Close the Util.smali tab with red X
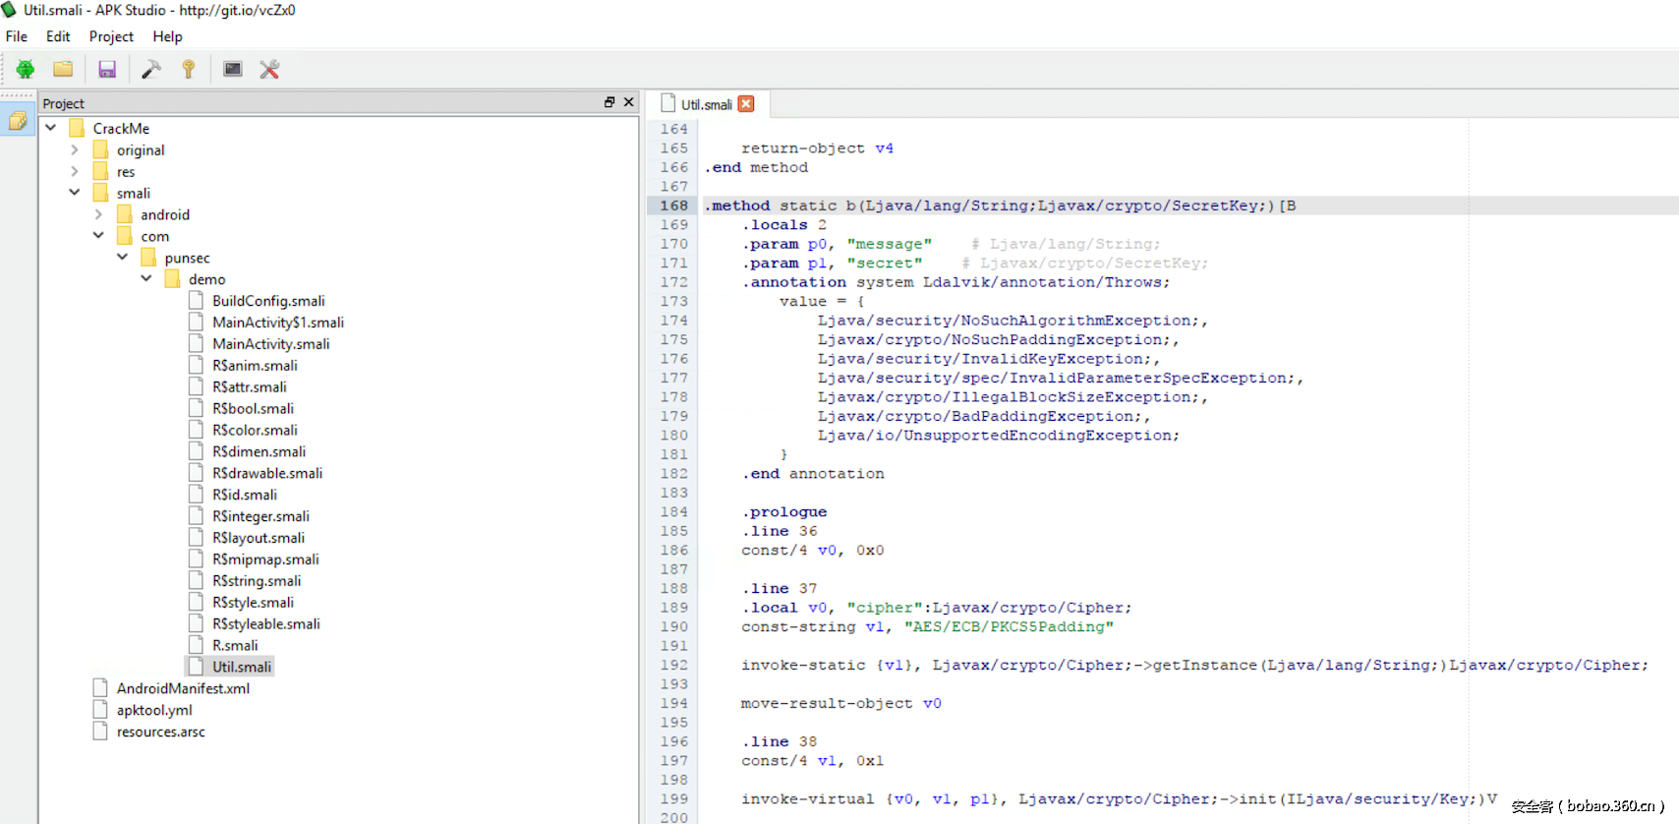 [x=746, y=104]
